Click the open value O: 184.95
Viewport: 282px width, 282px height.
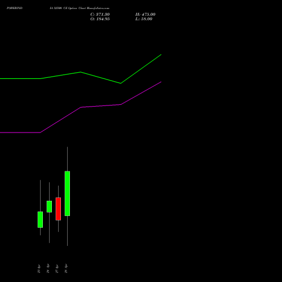(x=100, y=19)
